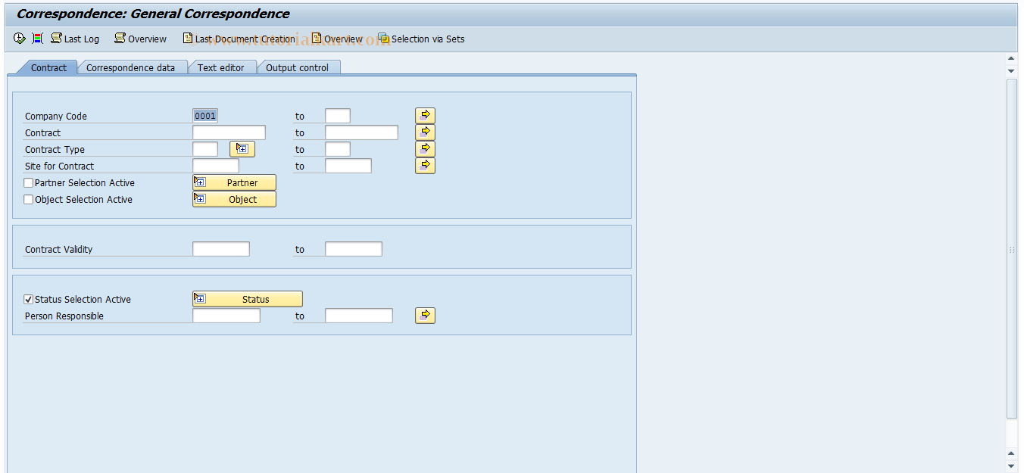Click the page-up arrow above the bottom scroll arrow

1011,453
